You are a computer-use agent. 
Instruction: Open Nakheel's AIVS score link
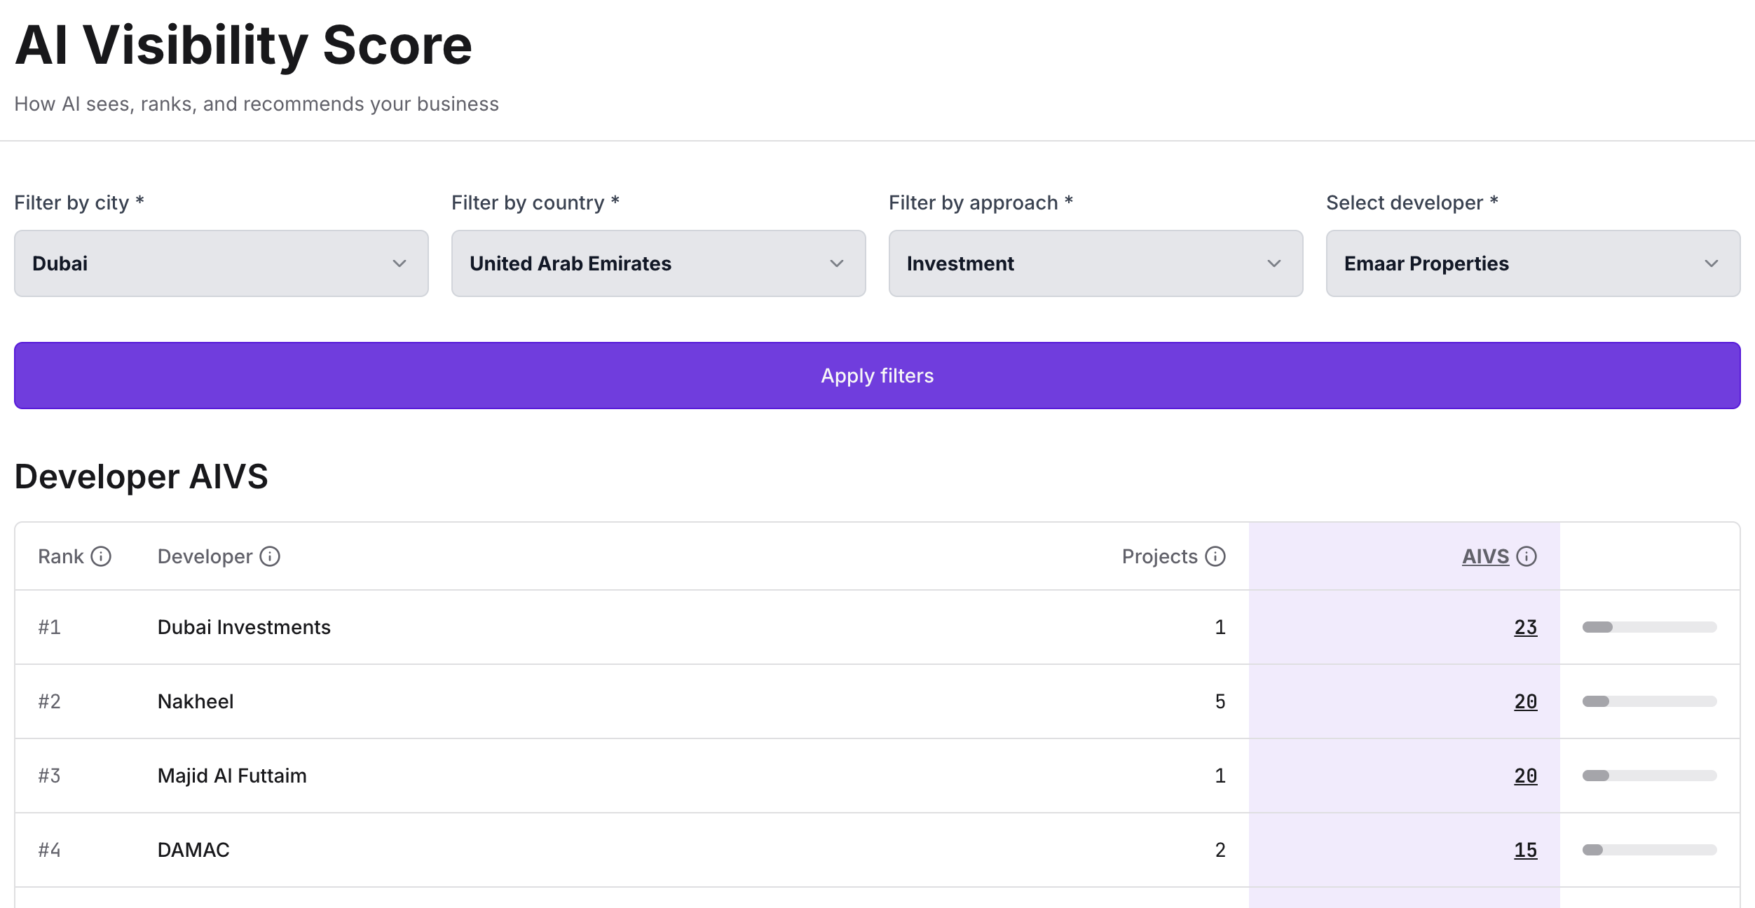(1525, 701)
